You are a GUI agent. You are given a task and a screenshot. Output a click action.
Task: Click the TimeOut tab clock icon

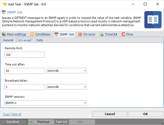coord(102,34)
